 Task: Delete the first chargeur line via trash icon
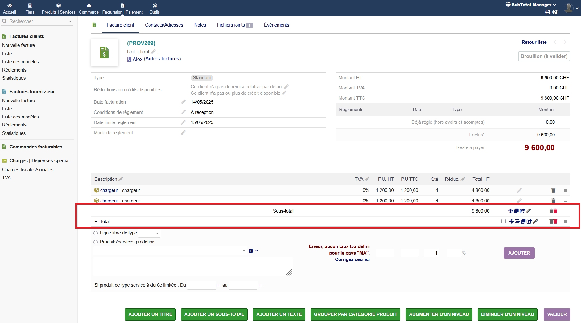[553, 190]
